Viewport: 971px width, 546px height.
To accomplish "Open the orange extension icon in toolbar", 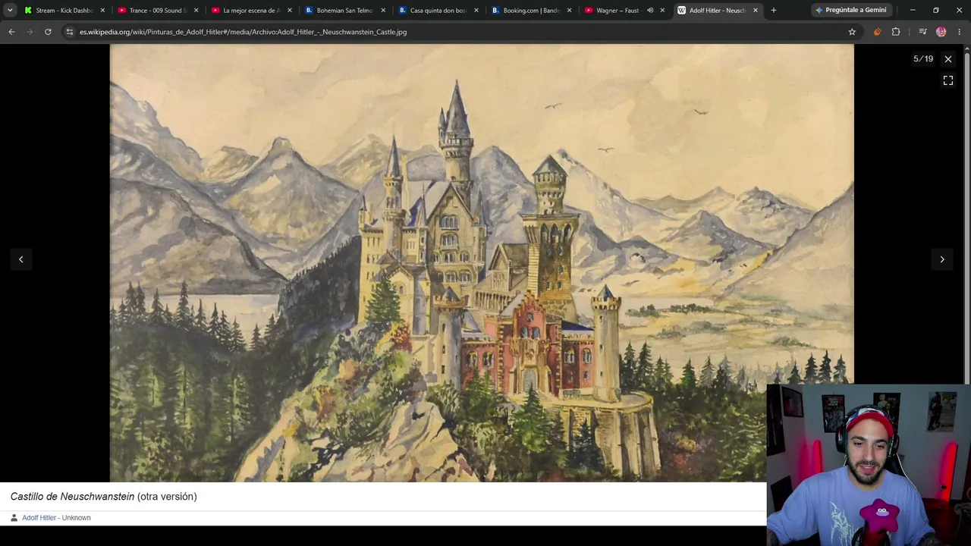I will click(x=877, y=32).
